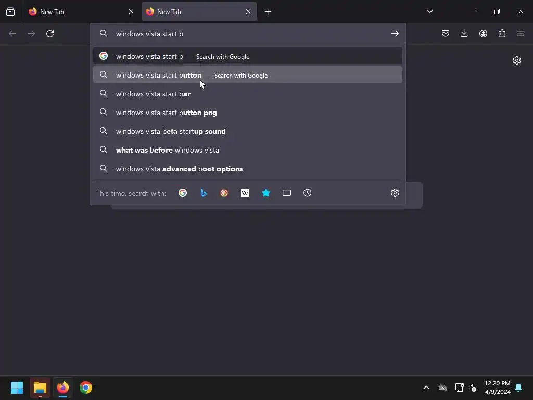Select 'windows vista advanced boot options' suggestion
Image resolution: width=533 pixels, height=400 pixels.
tap(247, 169)
